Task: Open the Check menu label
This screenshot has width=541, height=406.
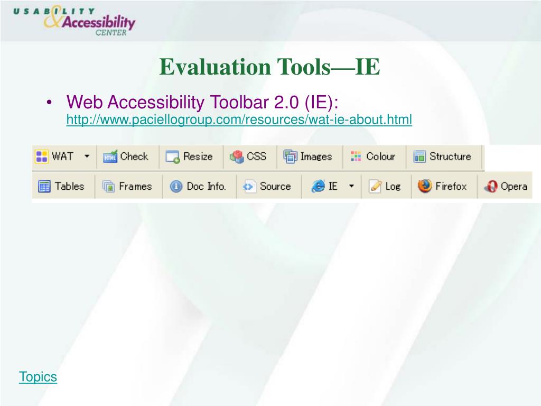Action: tap(134, 156)
